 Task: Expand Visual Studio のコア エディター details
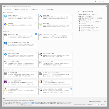78,15
